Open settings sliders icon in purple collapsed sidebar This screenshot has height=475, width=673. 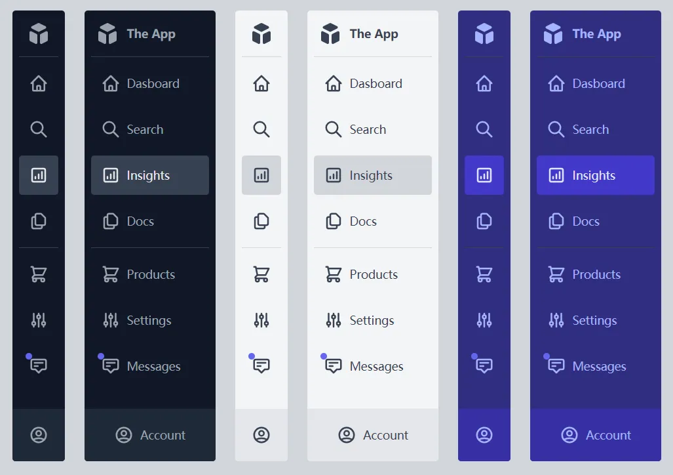click(x=484, y=320)
